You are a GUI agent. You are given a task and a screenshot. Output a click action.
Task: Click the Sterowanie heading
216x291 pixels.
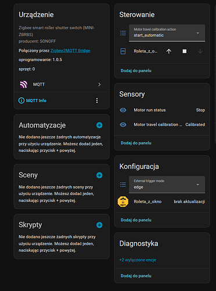pyautogui.click(x=137, y=15)
